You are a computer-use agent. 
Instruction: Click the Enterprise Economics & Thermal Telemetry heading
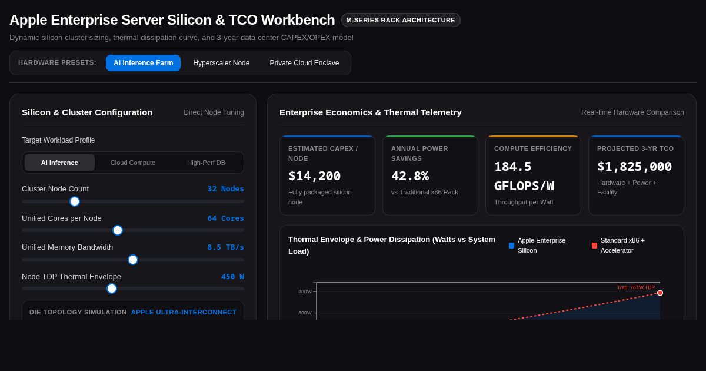pyautogui.click(x=371, y=112)
